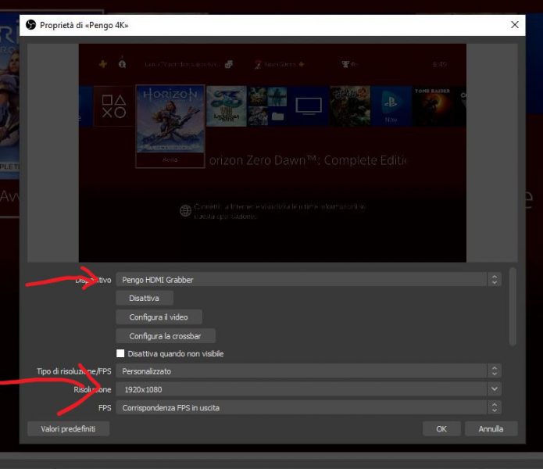
Task: Click the Horizon game cover in preview
Action: [x=170, y=119]
